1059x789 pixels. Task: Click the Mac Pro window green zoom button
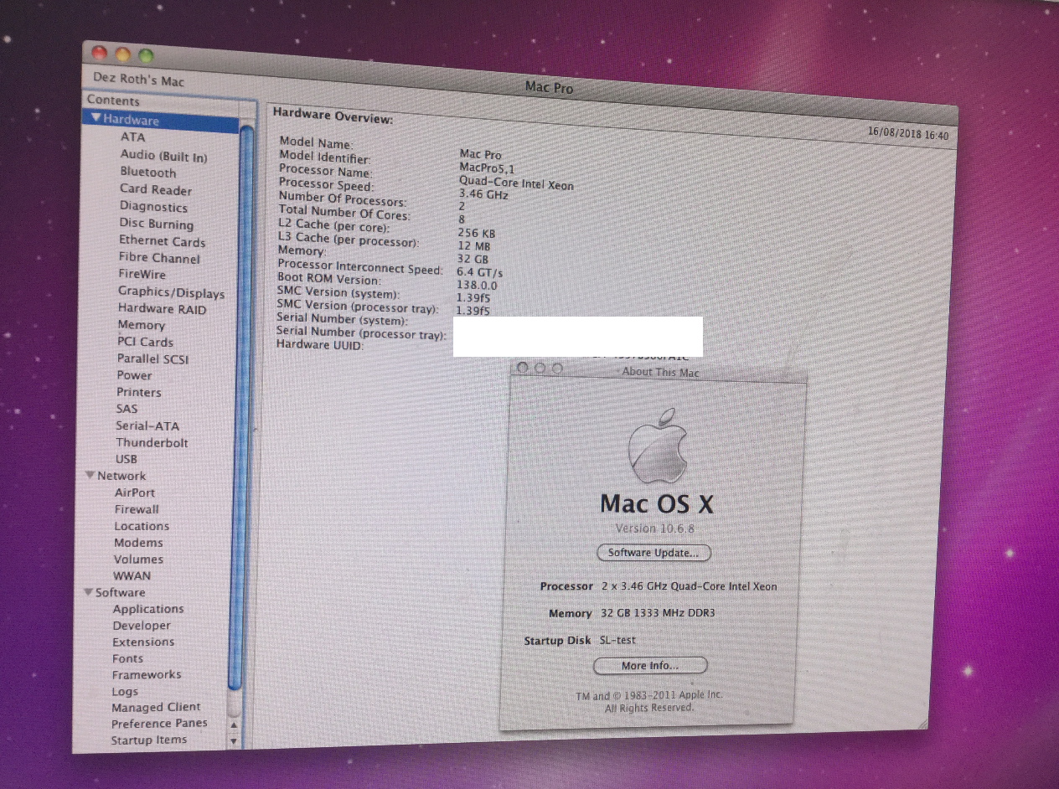[x=146, y=55]
